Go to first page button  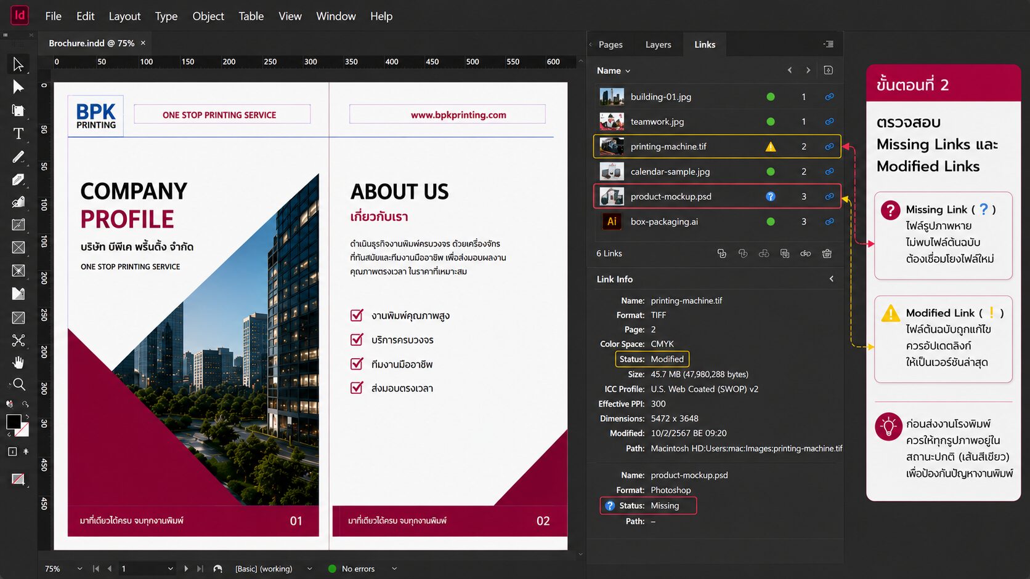(95, 569)
